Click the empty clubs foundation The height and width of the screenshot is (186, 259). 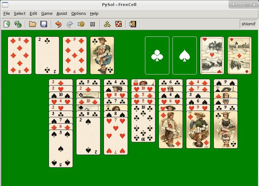157,55
